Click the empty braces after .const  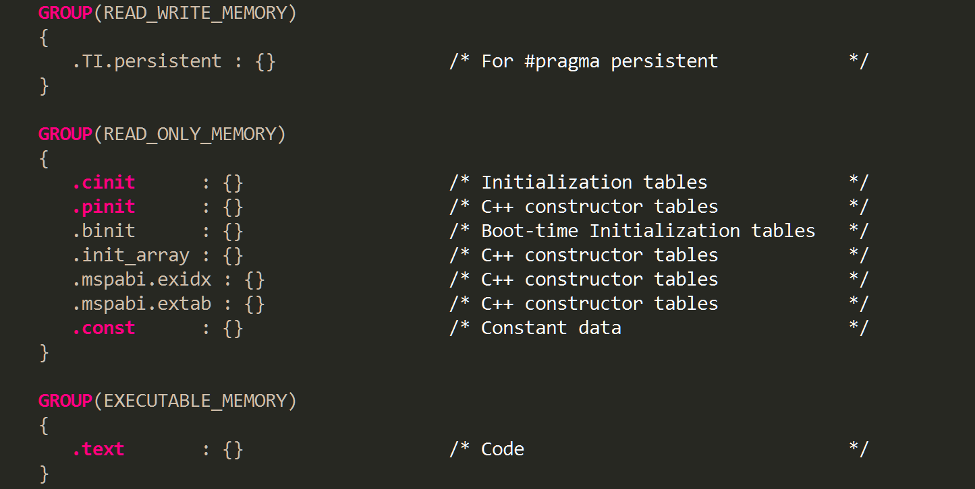(x=233, y=328)
